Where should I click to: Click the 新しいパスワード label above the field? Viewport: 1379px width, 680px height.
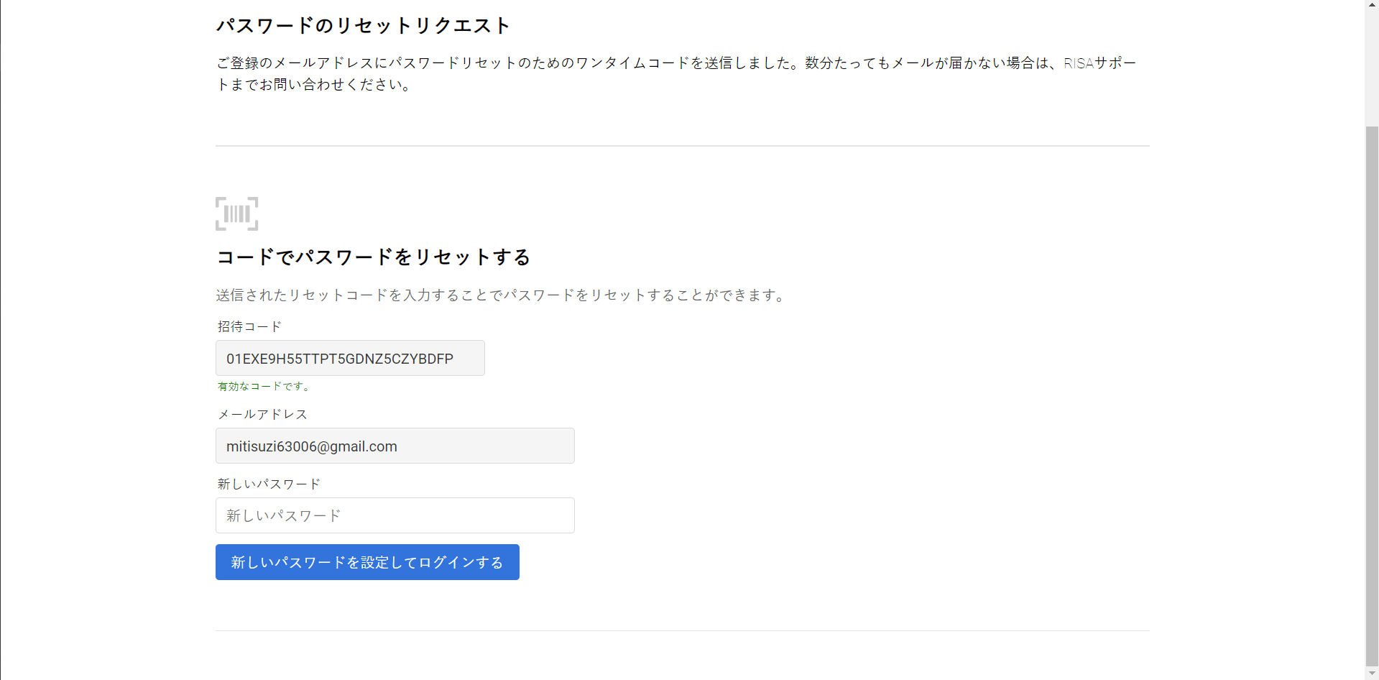269,484
